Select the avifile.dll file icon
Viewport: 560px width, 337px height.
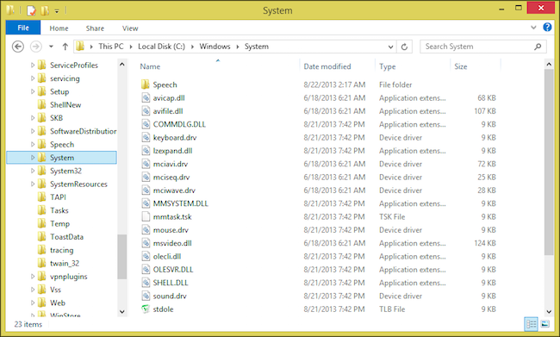[146, 111]
